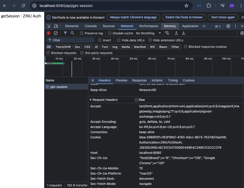Select the Network tab
The height and width of the screenshot is (188, 244).
[x=127, y=26]
